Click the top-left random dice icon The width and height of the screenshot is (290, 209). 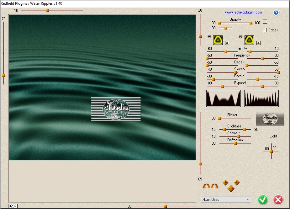coord(225,183)
